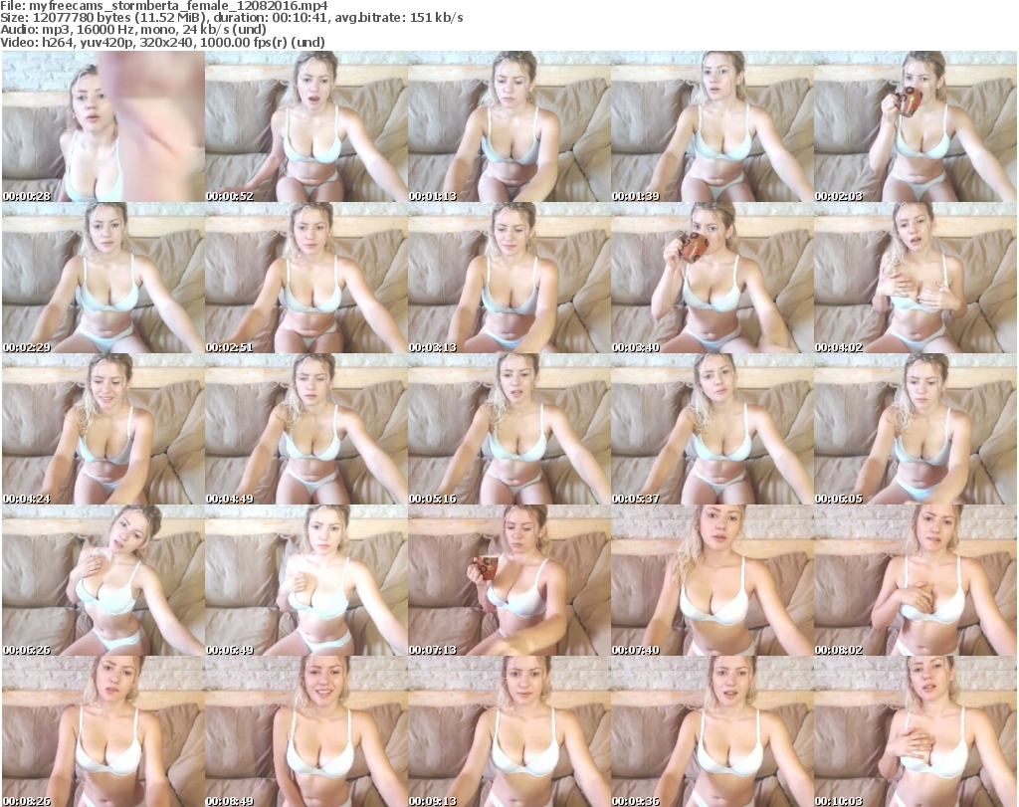
Task: Select the thumbnail stamped 00:02:03
Action: coord(916,126)
